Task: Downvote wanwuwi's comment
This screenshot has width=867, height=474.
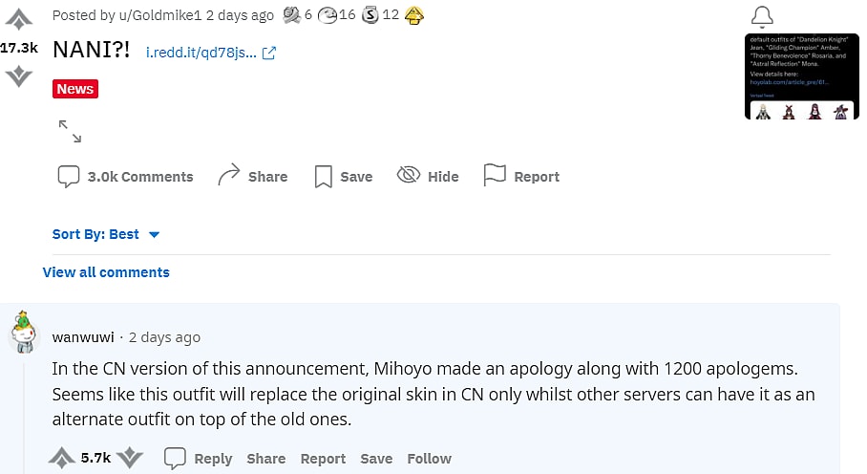Action: 129,458
